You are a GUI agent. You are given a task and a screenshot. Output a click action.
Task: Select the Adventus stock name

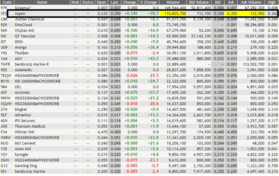[23, 115]
